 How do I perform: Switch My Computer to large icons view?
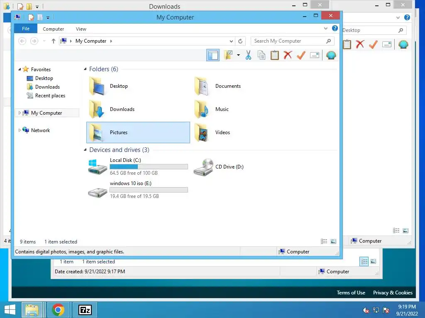[333, 241]
